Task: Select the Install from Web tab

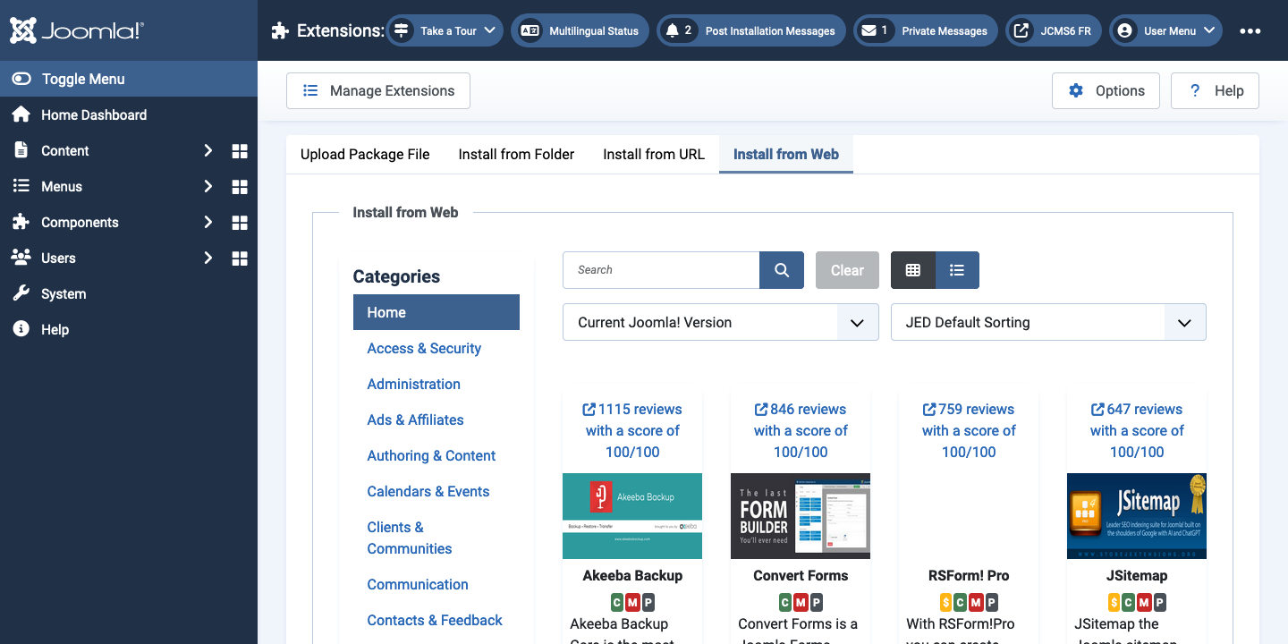Action: (x=786, y=154)
